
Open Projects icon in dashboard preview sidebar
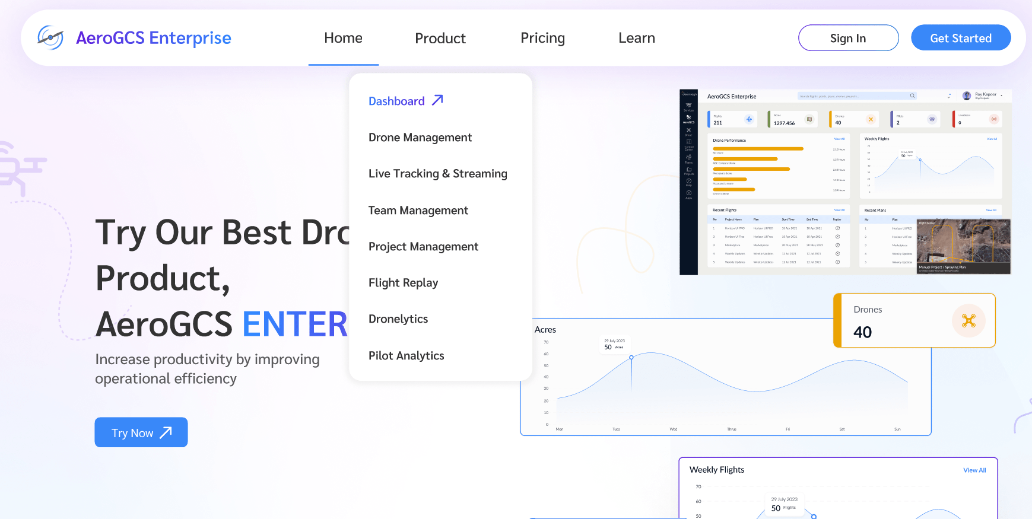(688, 171)
